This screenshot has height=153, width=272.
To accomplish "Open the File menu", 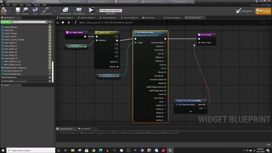I will coord(2,5).
